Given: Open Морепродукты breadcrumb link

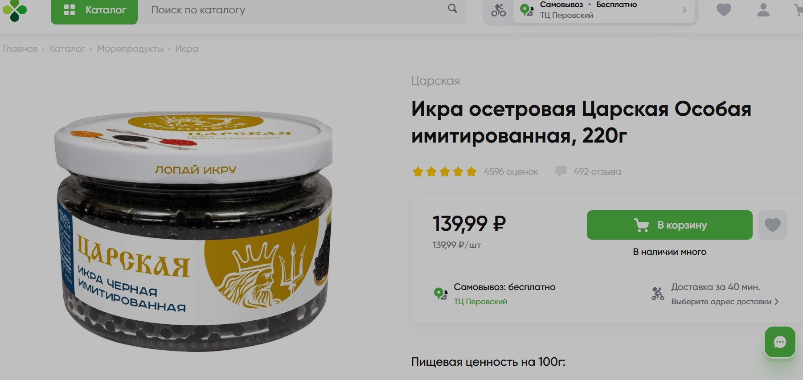Looking at the screenshot, I should click(x=130, y=49).
